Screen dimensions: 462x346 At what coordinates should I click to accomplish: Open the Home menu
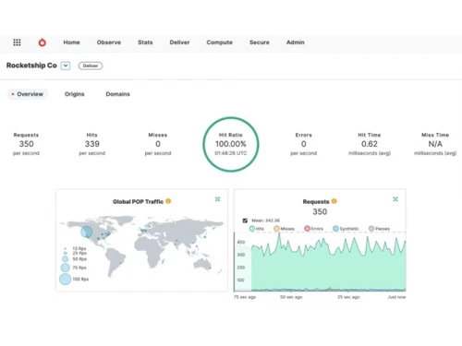pyautogui.click(x=71, y=42)
